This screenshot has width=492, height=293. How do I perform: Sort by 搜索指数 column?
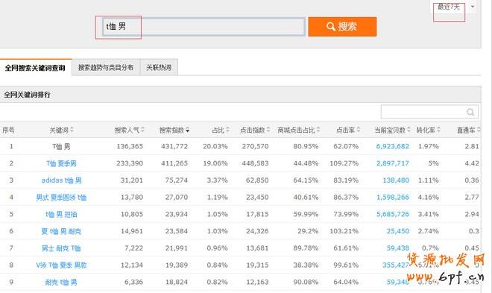[x=174, y=130]
